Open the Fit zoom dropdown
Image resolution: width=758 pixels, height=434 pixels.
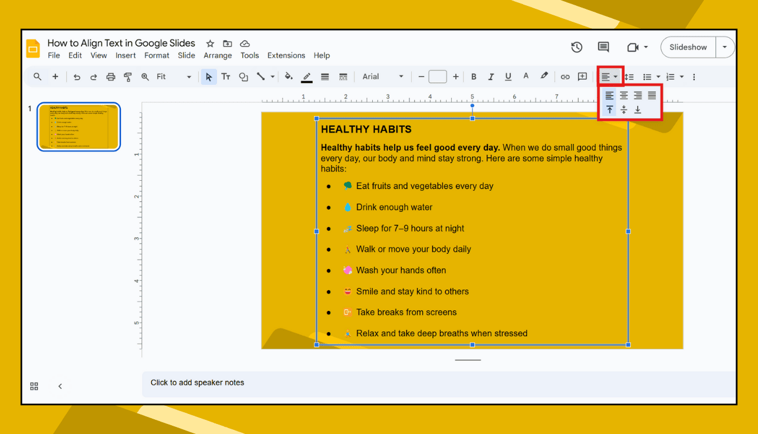188,77
